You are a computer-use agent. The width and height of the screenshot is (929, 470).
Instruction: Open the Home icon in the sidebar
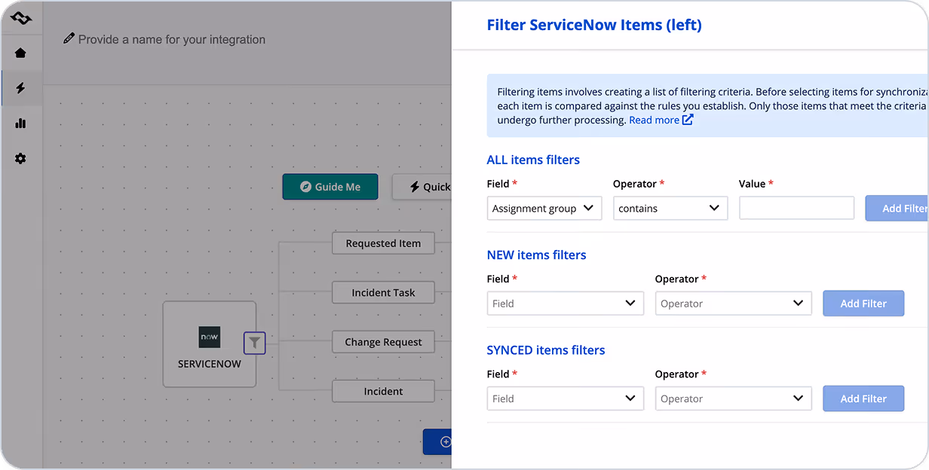(x=21, y=53)
